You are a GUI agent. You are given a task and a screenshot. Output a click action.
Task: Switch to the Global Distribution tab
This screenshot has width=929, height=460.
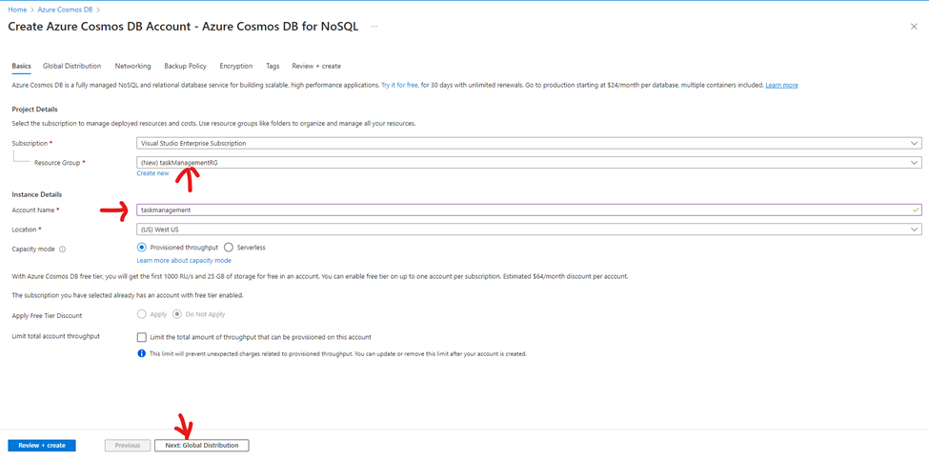click(71, 67)
